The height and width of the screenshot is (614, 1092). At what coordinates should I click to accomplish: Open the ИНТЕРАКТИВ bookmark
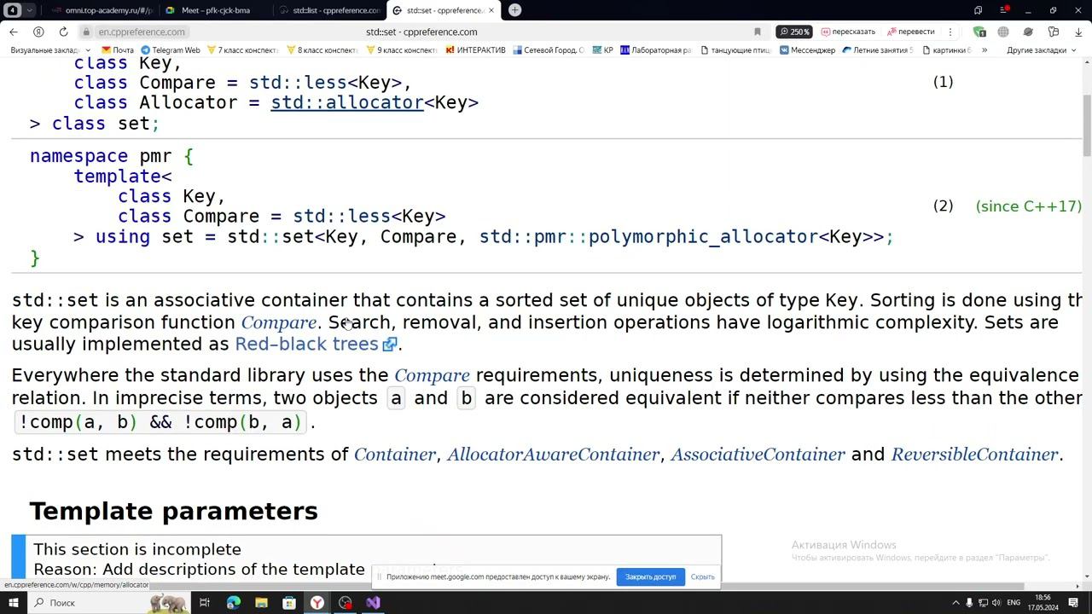[x=474, y=50]
